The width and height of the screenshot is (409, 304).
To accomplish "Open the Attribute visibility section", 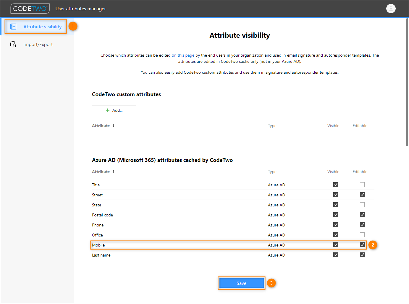I will [37, 27].
